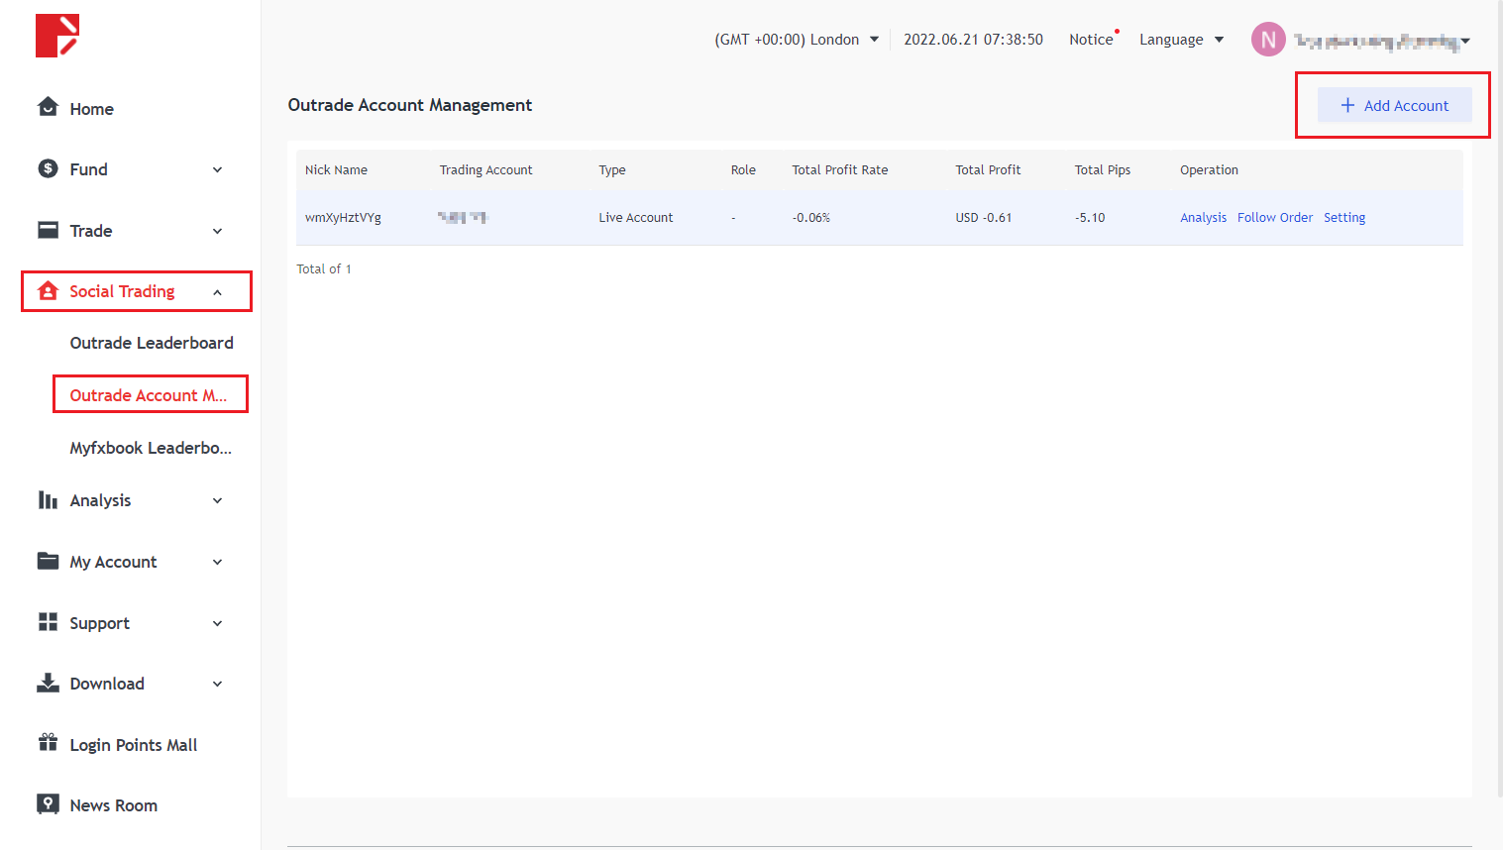Open the Follow Order link

[x=1274, y=218]
